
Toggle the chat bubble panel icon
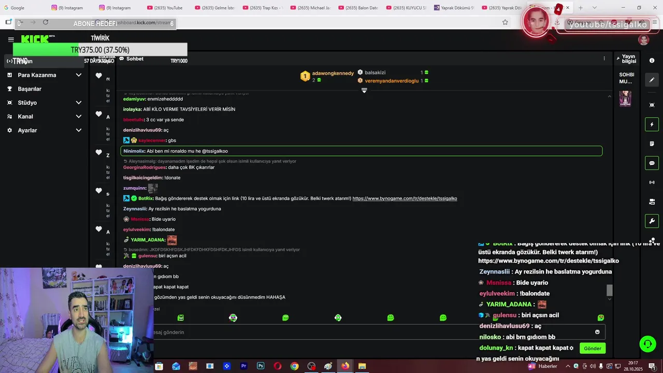[x=652, y=163]
